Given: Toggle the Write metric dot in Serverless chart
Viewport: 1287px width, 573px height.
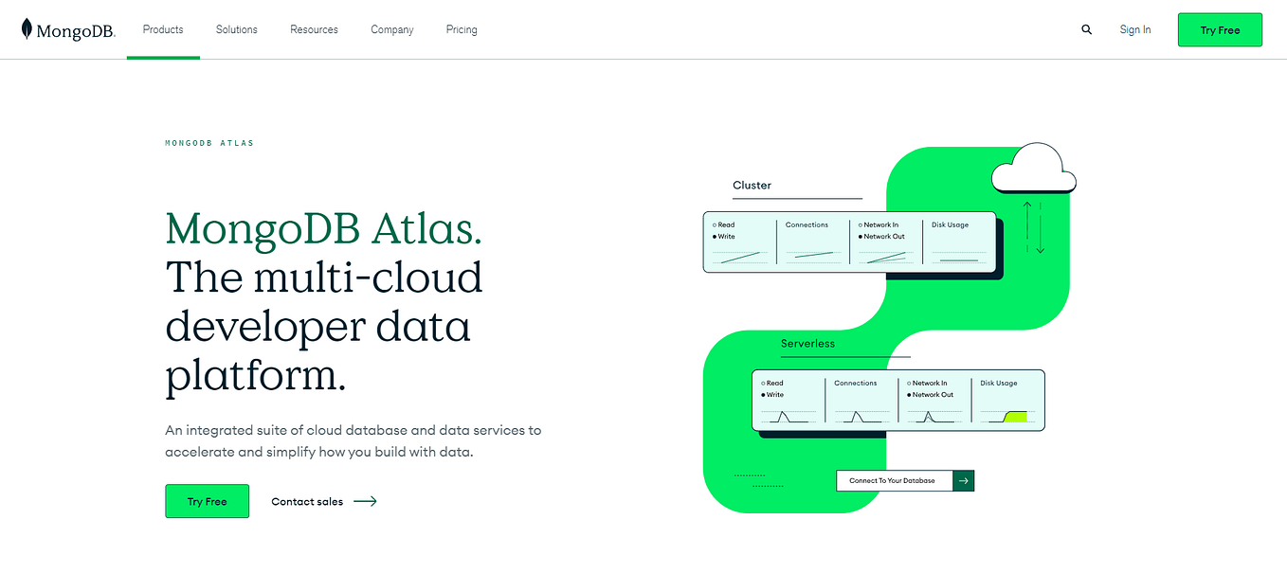Looking at the screenshot, I should (x=761, y=394).
